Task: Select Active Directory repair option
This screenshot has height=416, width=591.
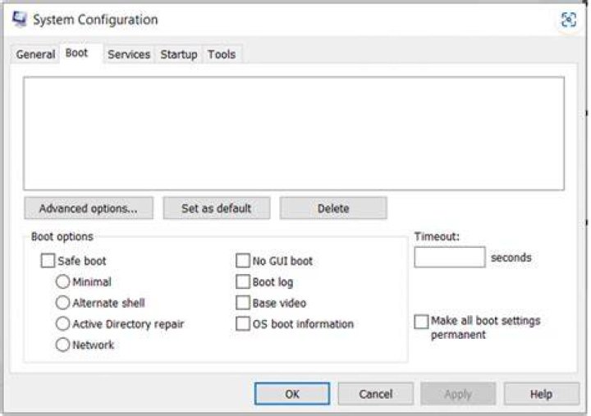Action: coord(62,323)
